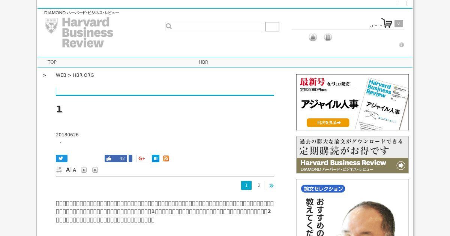The width and height of the screenshot is (450, 236).
Task: Open the 定期購読がお得です subscription banner
Action: coord(352,155)
